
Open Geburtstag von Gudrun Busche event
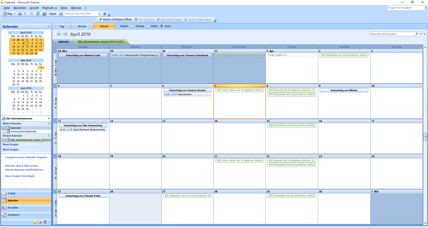pos(187,90)
